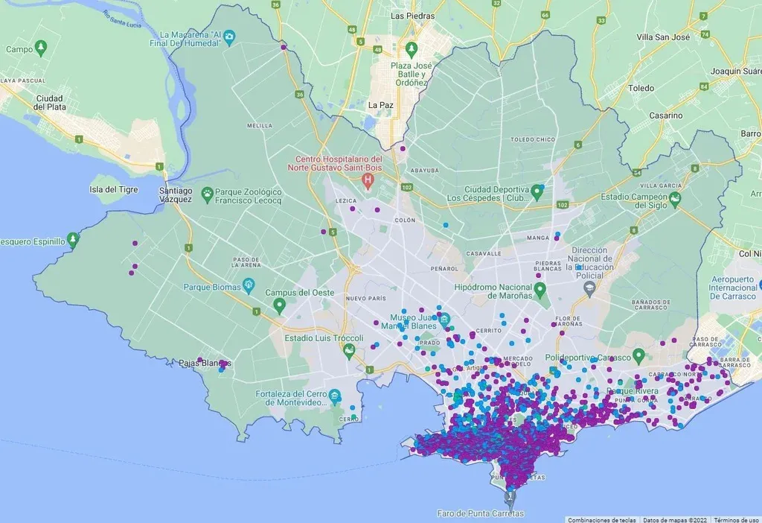762x523 pixels.
Task: Open the Términos de uso link
Action: tap(737, 519)
